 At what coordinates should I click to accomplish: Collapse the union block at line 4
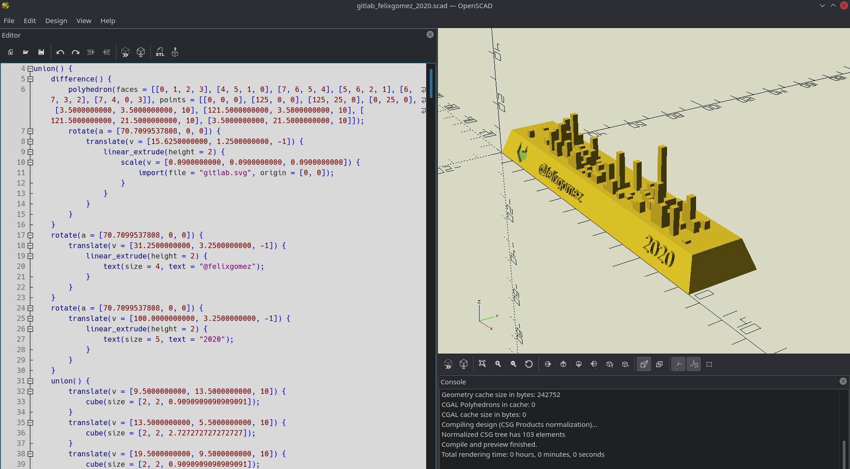coord(30,69)
